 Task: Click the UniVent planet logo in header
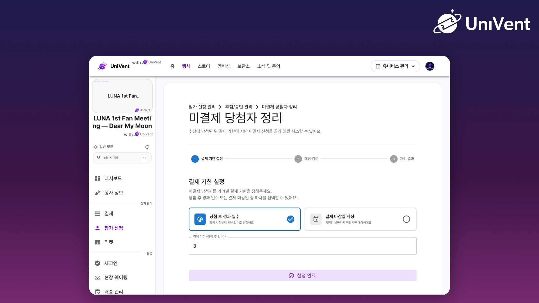point(102,66)
